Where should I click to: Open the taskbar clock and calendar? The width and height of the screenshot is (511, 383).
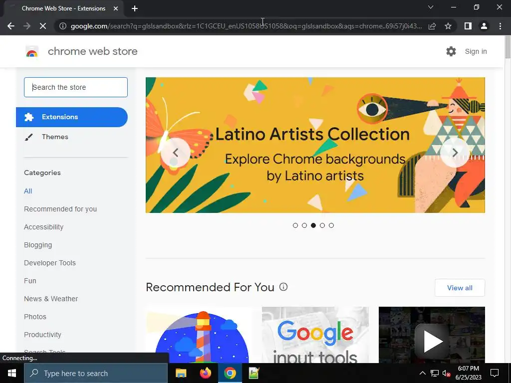coord(468,373)
